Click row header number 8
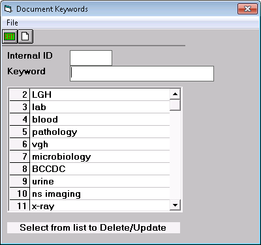Image resolution: width=261 pixels, height=245 pixels. coord(20,169)
